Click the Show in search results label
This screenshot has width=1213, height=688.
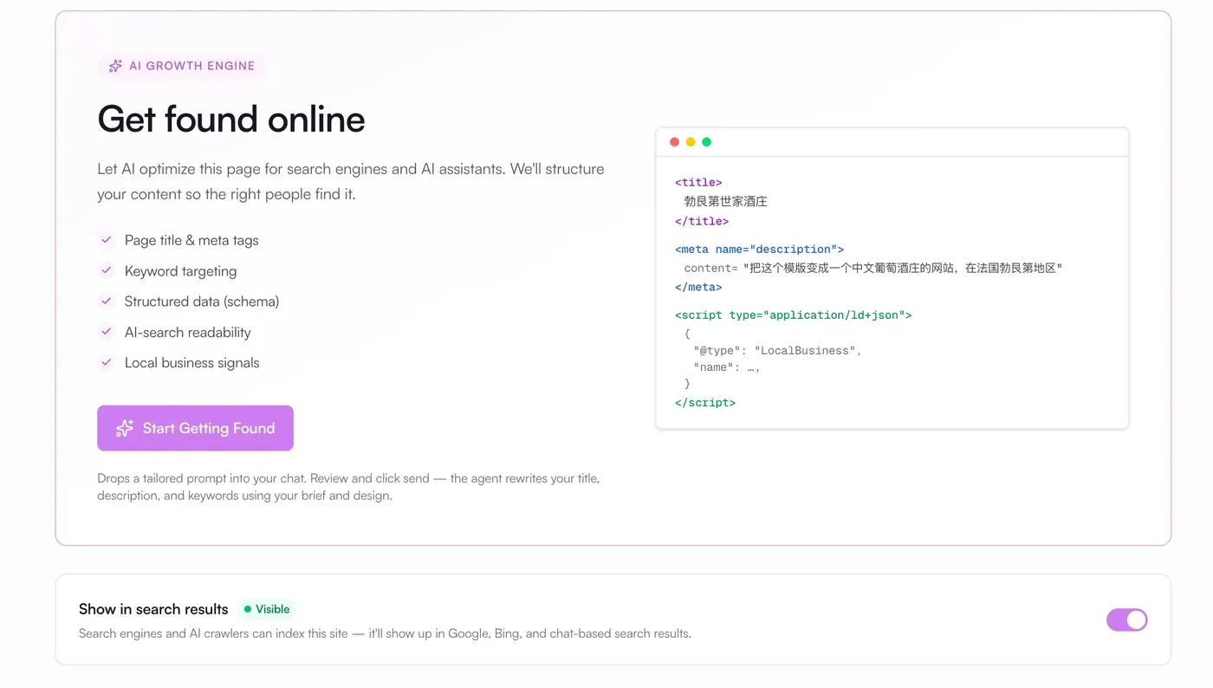coord(153,609)
